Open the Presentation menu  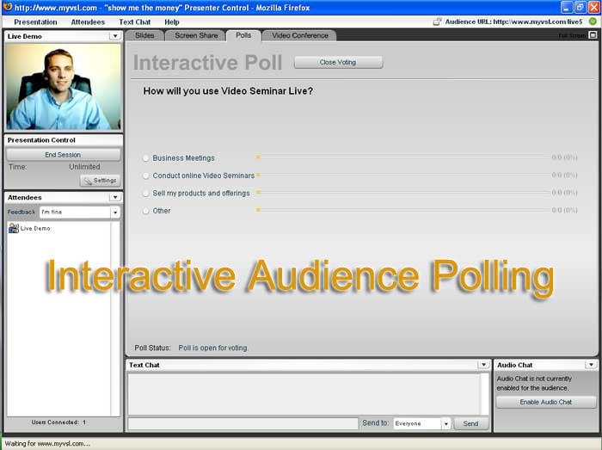pyautogui.click(x=35, y=22)
